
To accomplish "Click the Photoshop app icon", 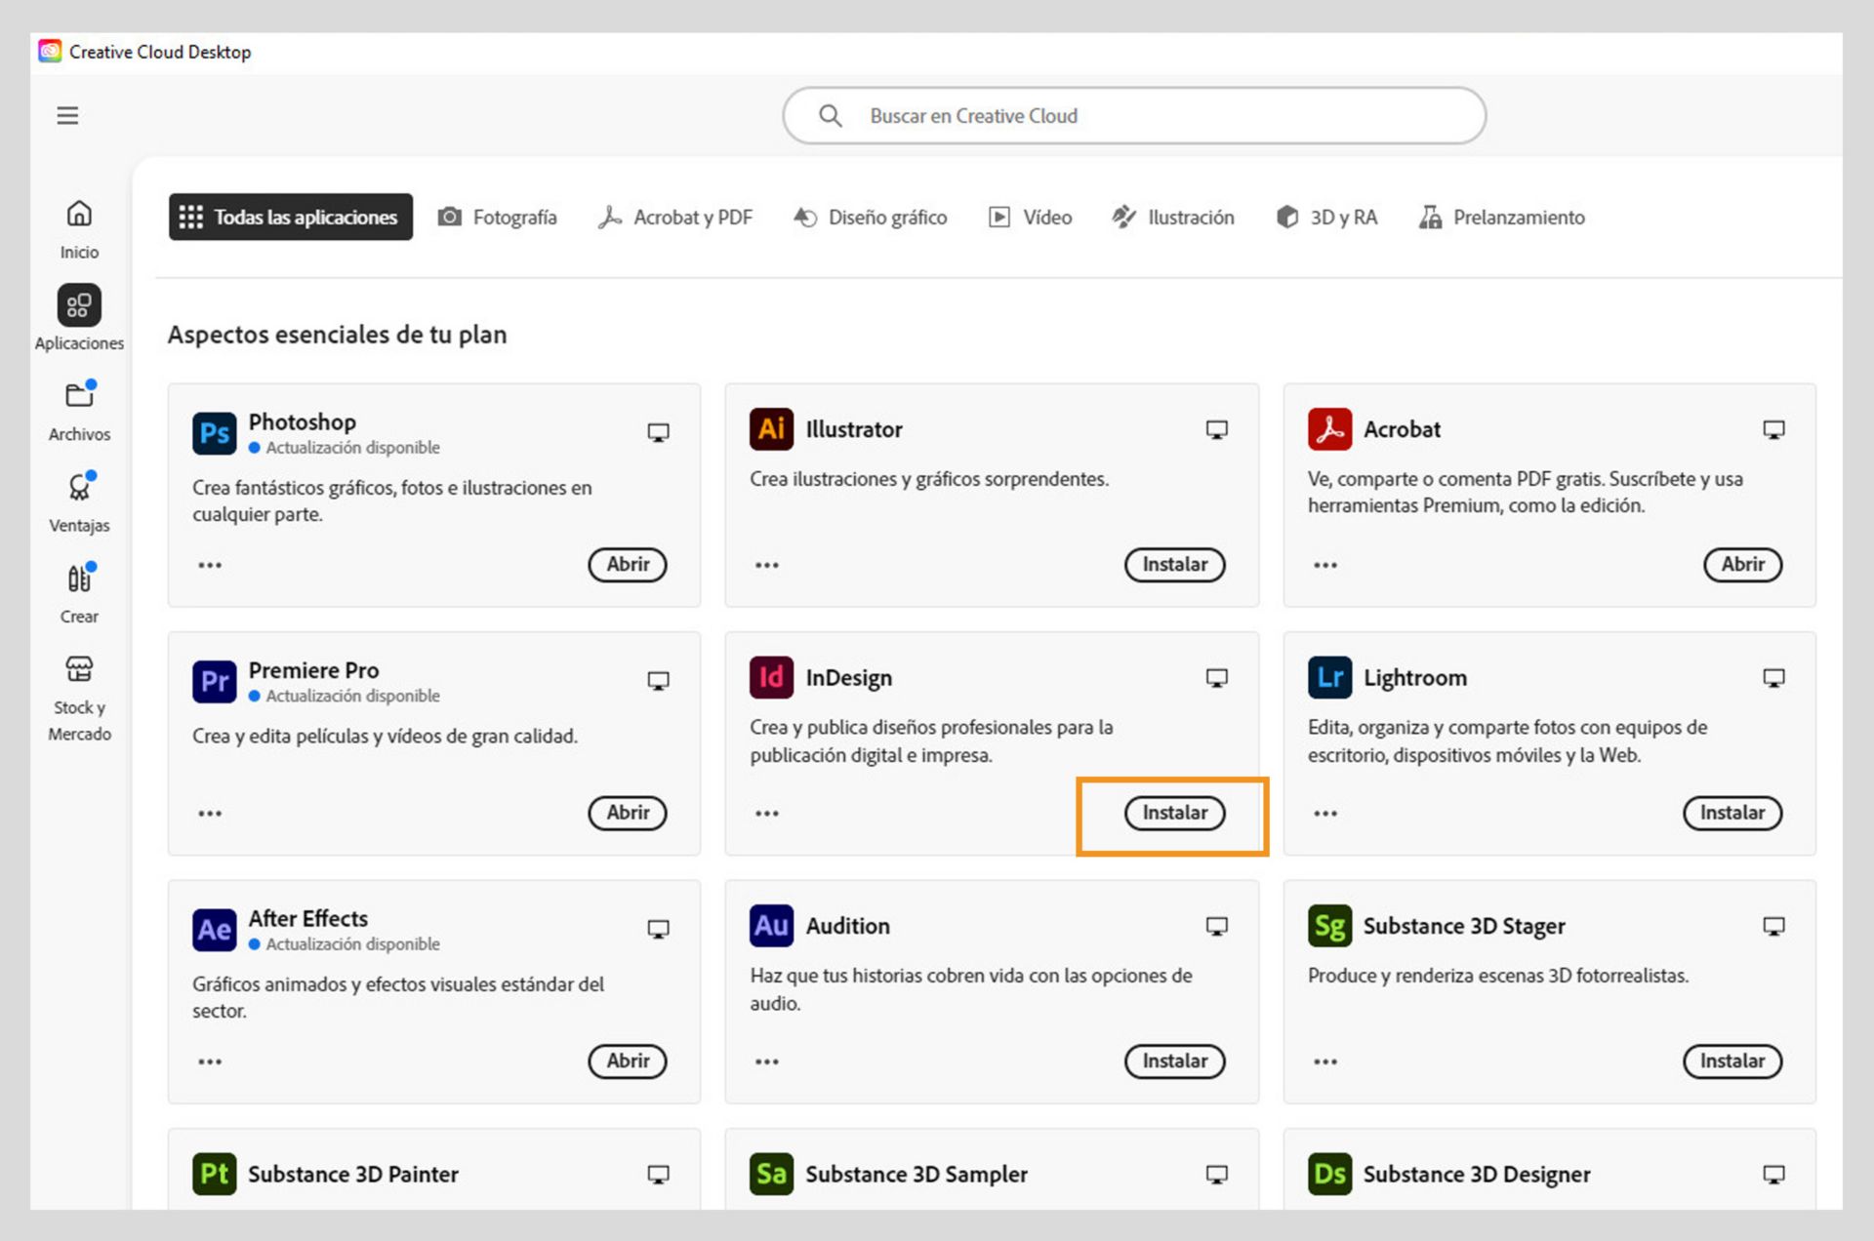I will point(215,433).
